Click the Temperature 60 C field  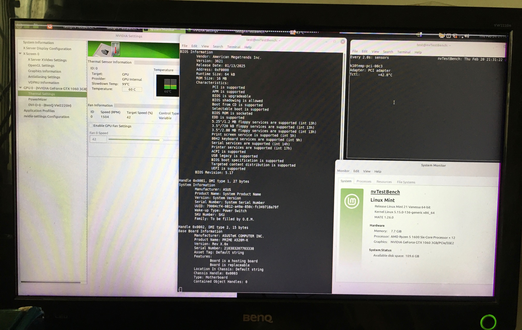click(x=132, y=89)
